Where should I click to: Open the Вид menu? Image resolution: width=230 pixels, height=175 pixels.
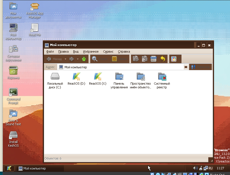(x=76, y=51)
